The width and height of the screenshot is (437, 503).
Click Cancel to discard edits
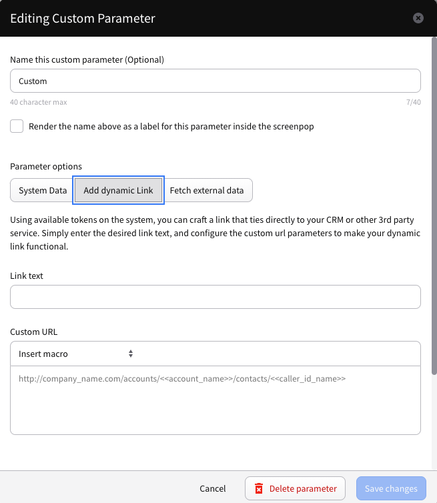pyautogui.click(x=213, y=488)
